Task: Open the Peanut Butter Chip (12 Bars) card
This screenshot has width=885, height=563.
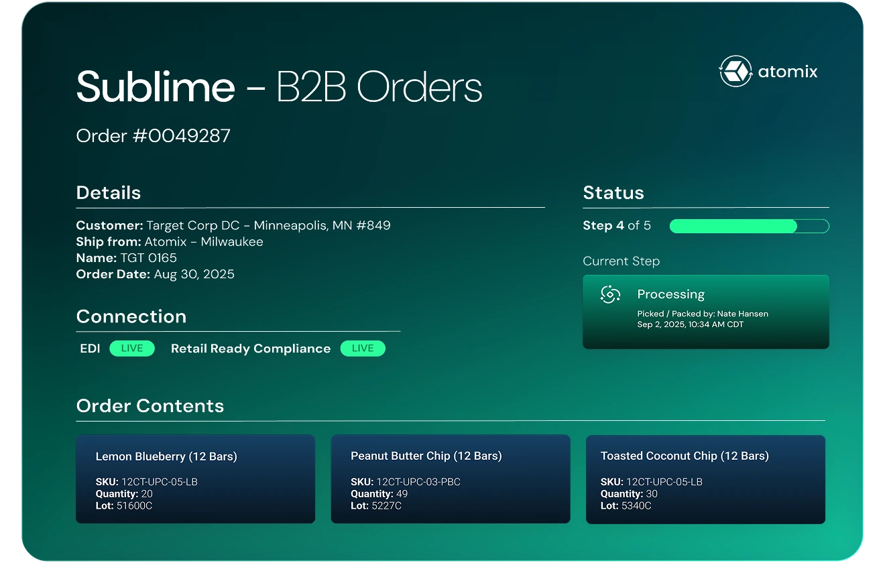Action: point(451,479)
